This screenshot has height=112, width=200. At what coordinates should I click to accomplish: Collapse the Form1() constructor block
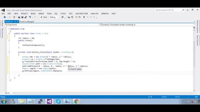9,40
